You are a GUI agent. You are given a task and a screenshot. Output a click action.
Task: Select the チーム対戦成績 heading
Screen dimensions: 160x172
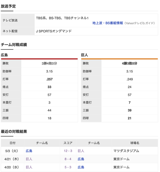pos(14,45)
